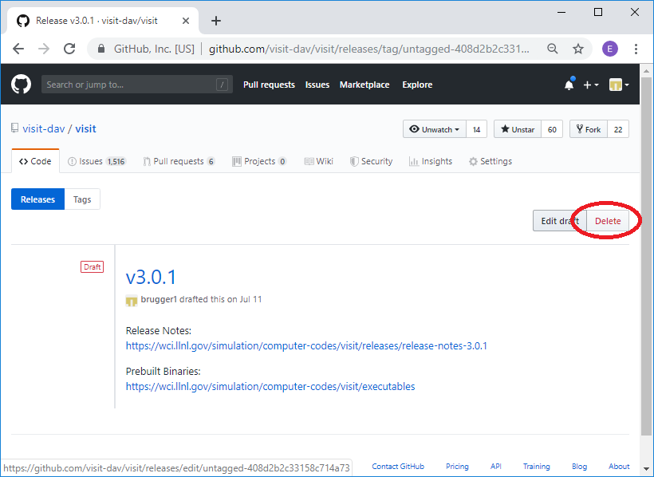Screen dimensions: 654x477
Task: Open the v3.0.1 release title link
Action: coord(151,277)
